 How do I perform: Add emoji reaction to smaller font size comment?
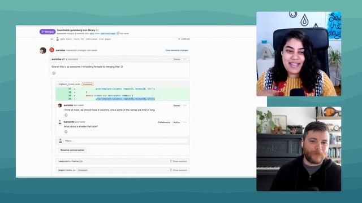point(66,131)
